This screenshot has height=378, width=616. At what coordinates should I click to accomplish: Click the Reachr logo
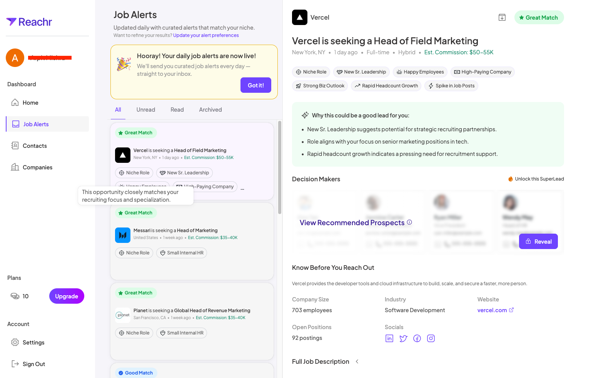29,22
